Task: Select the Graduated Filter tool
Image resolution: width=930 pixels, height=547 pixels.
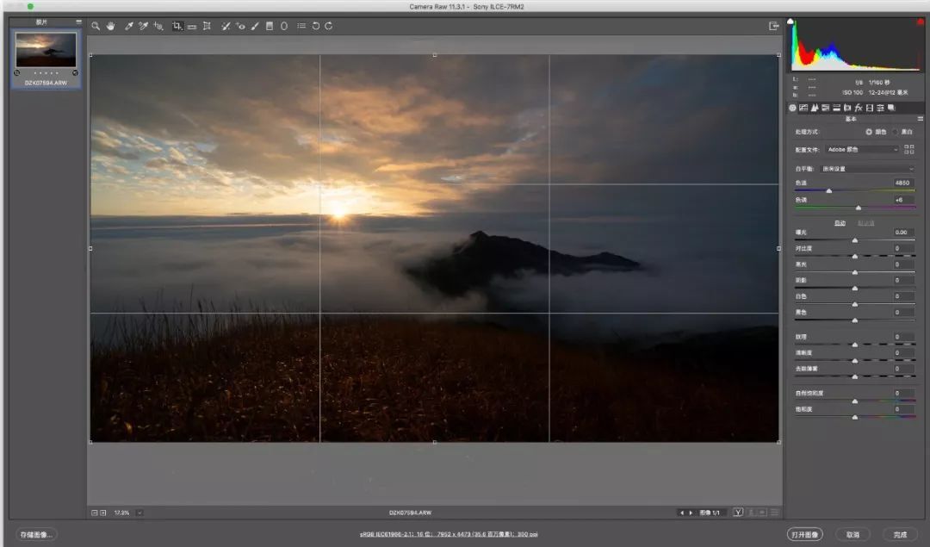Action: pyautogui.click(x=270, y=26)
